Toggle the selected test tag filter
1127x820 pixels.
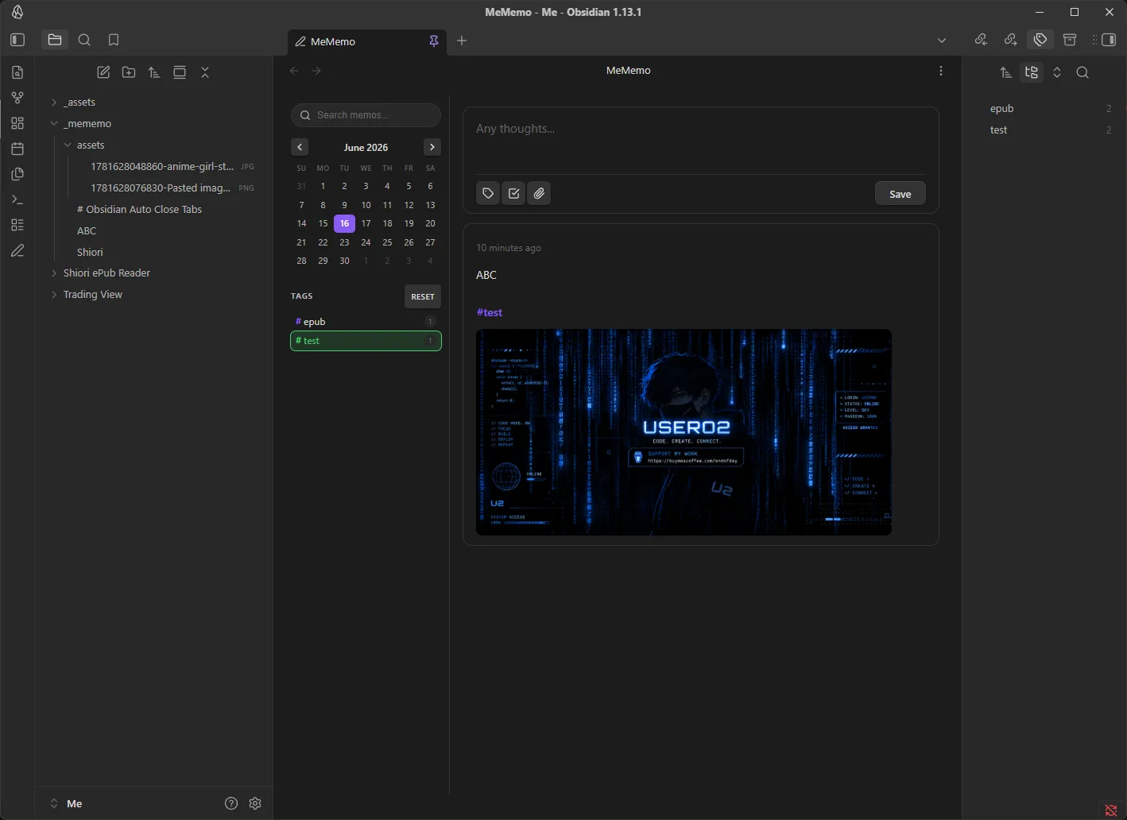[366, 341]
